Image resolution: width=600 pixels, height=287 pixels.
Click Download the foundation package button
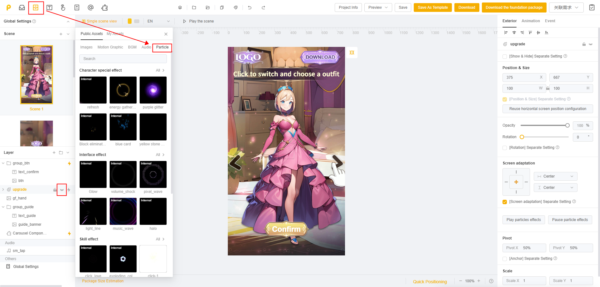point(514,8)
